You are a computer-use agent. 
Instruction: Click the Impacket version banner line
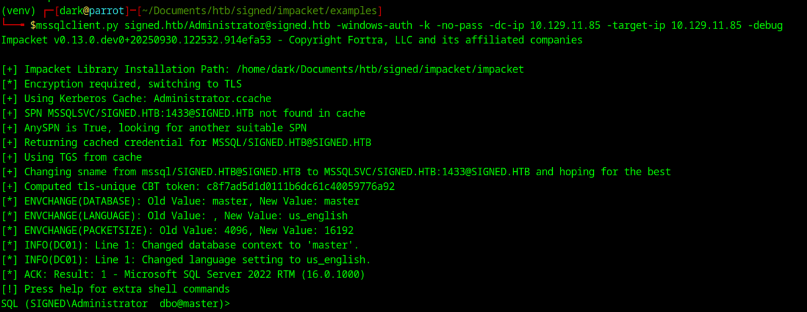pos(292,40)
